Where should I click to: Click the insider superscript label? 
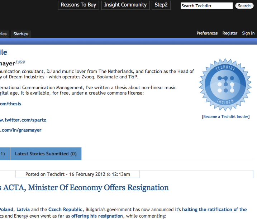20,61
